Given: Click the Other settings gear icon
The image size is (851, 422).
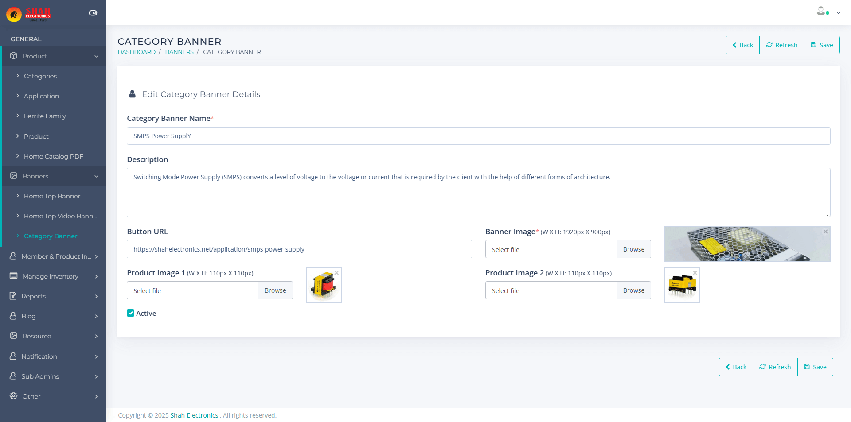Looking at the screenshot, I should pos(13,396).
